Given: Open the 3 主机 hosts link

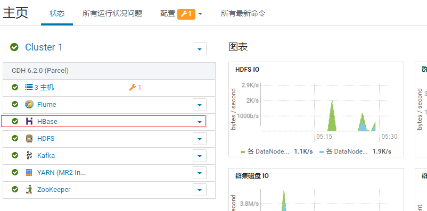Looking at the screenshot, I should (x=44, y=87).
